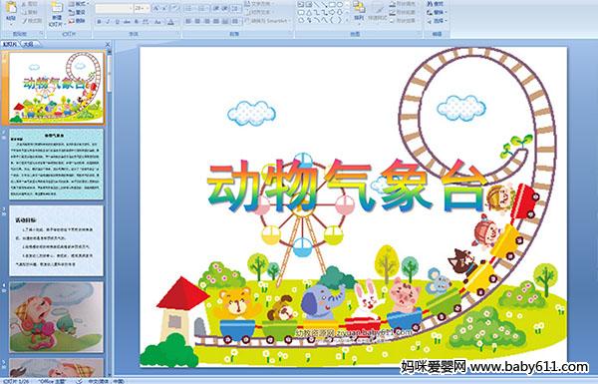Expand the shapes gallery More arrow
The width and height of the screenshot is (598, 384).
pyautogui.click(x=347, y=21)
